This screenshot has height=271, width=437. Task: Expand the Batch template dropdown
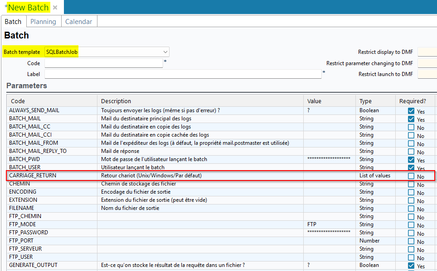click(x=165, y=52)
